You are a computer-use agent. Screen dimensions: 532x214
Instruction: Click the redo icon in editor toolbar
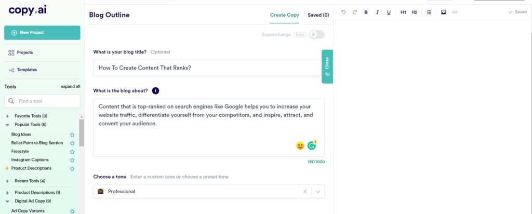pos(355,12)
